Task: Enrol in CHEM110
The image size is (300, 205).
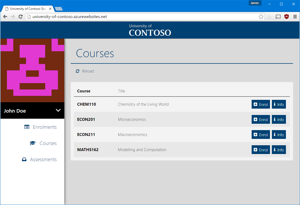Action: [261, 104]
